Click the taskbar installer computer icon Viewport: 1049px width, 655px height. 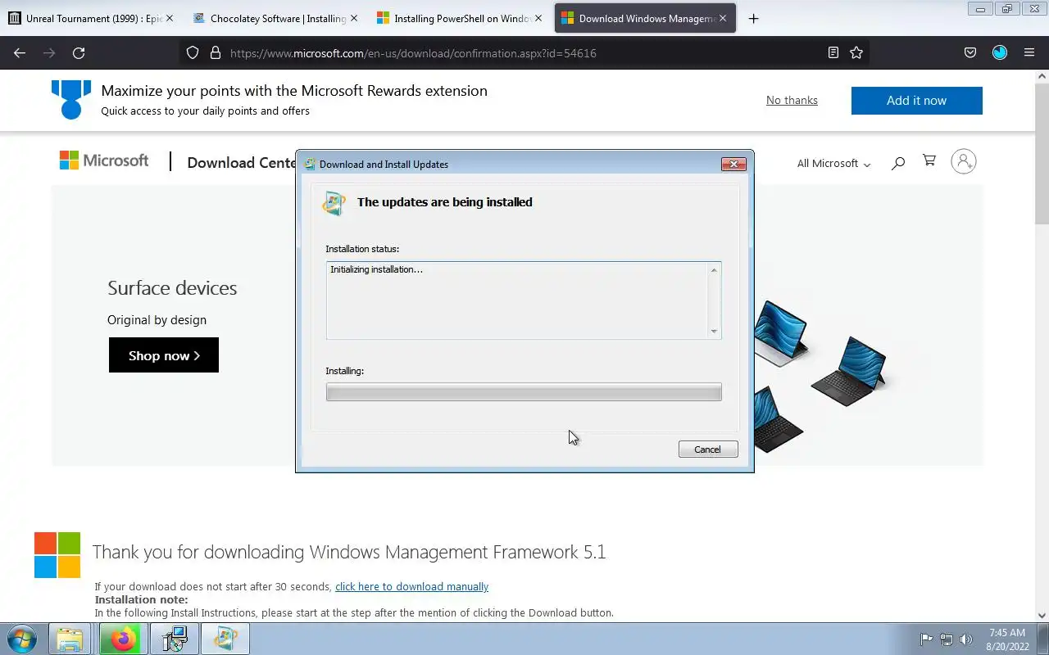coord(175,639)
